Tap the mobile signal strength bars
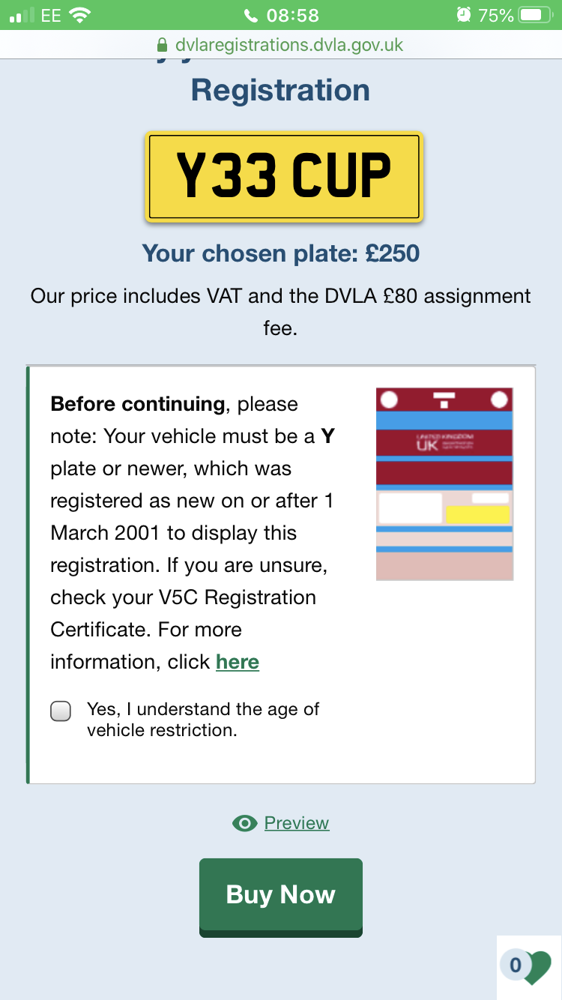This screenshot has height=1000, width=562. pyautogui.click(x=22, y=15)
